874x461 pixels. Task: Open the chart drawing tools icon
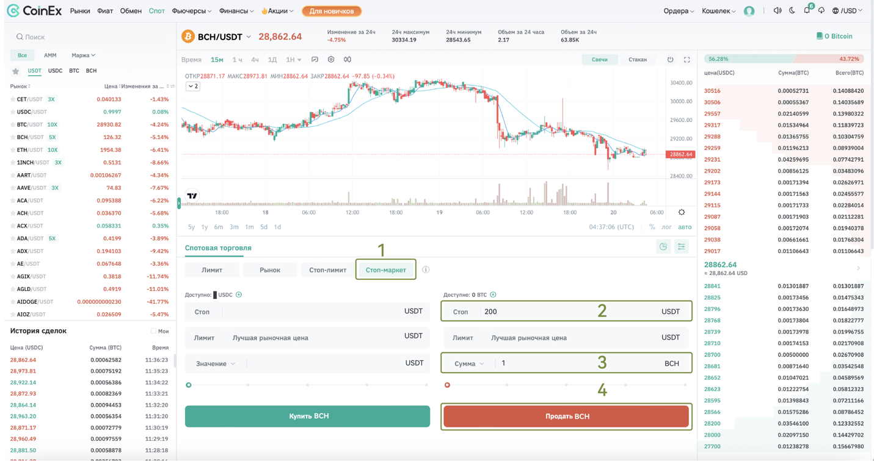[315, 60]
